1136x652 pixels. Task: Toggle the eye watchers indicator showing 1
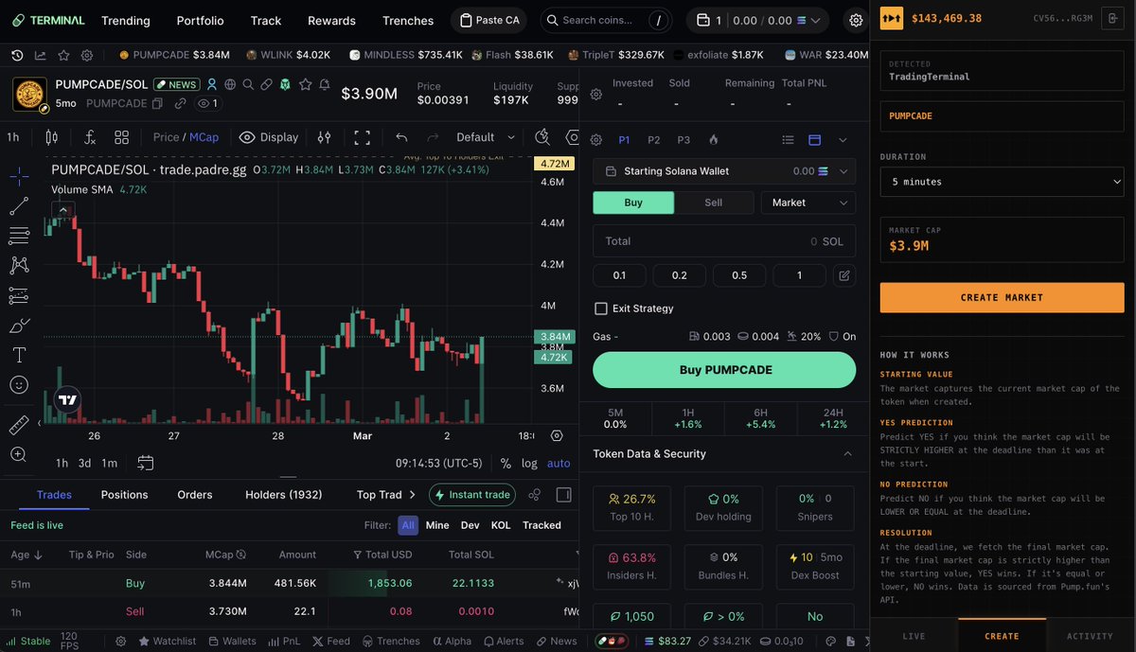pyautogui.click(x=207, y=103)
